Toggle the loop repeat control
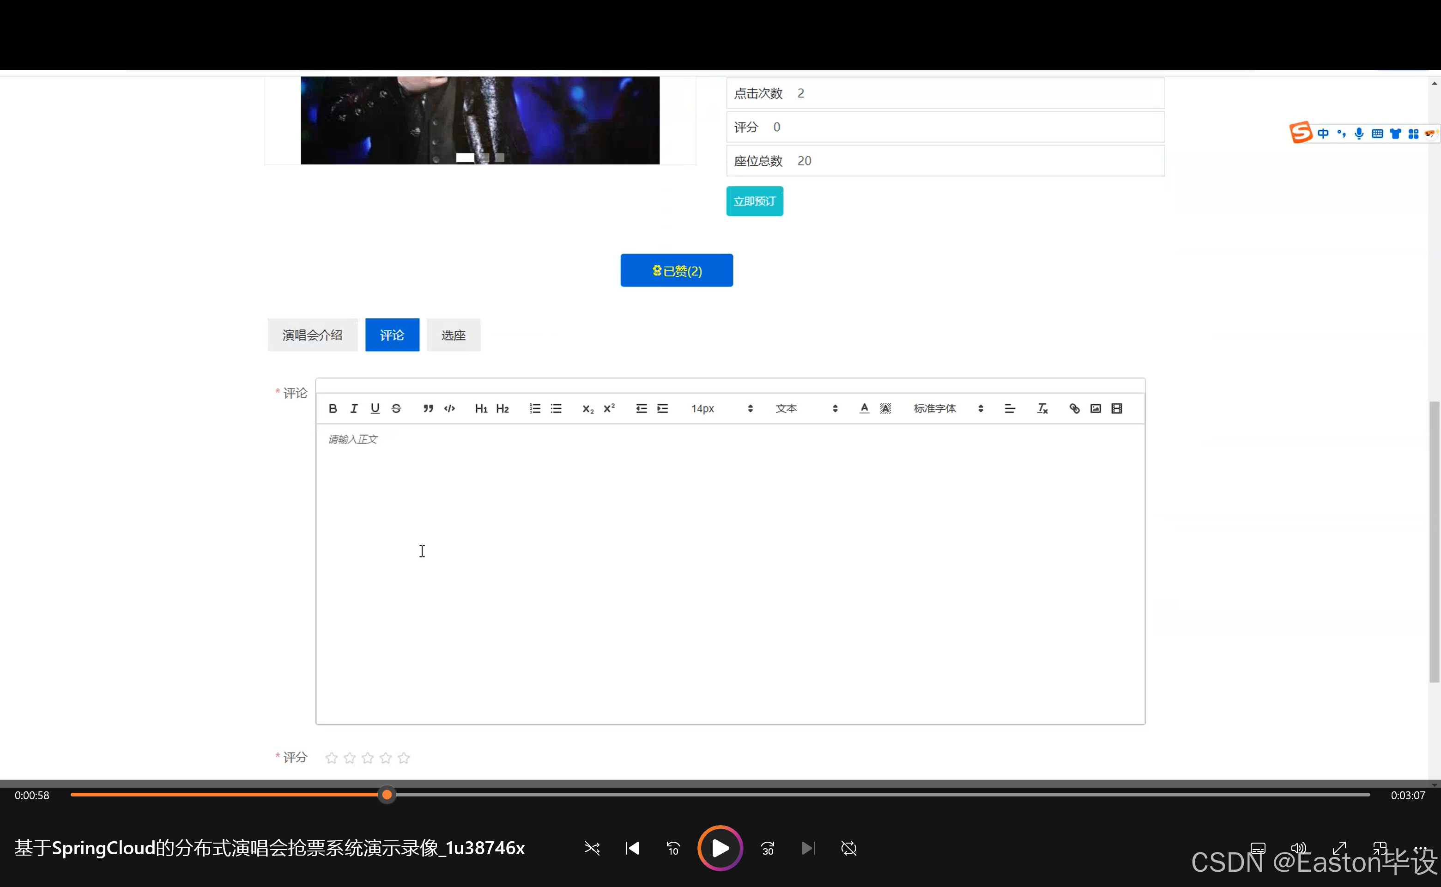The width and height of the screenshot is (1441, 887). pyautogui.click(x=848, y=848)
